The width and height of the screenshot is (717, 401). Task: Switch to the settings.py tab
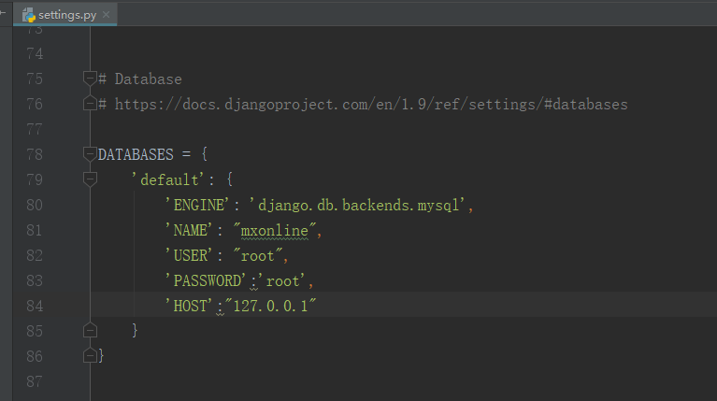point(65,15)
